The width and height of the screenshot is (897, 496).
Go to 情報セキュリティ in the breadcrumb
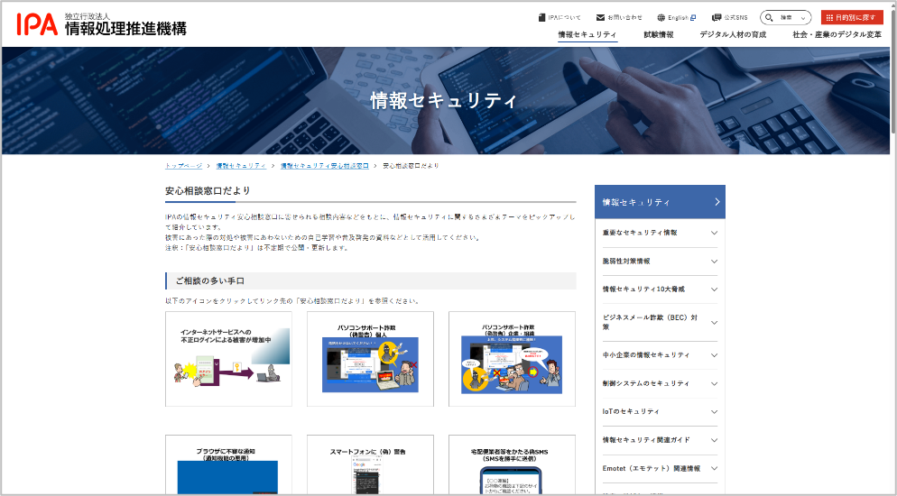241,166
